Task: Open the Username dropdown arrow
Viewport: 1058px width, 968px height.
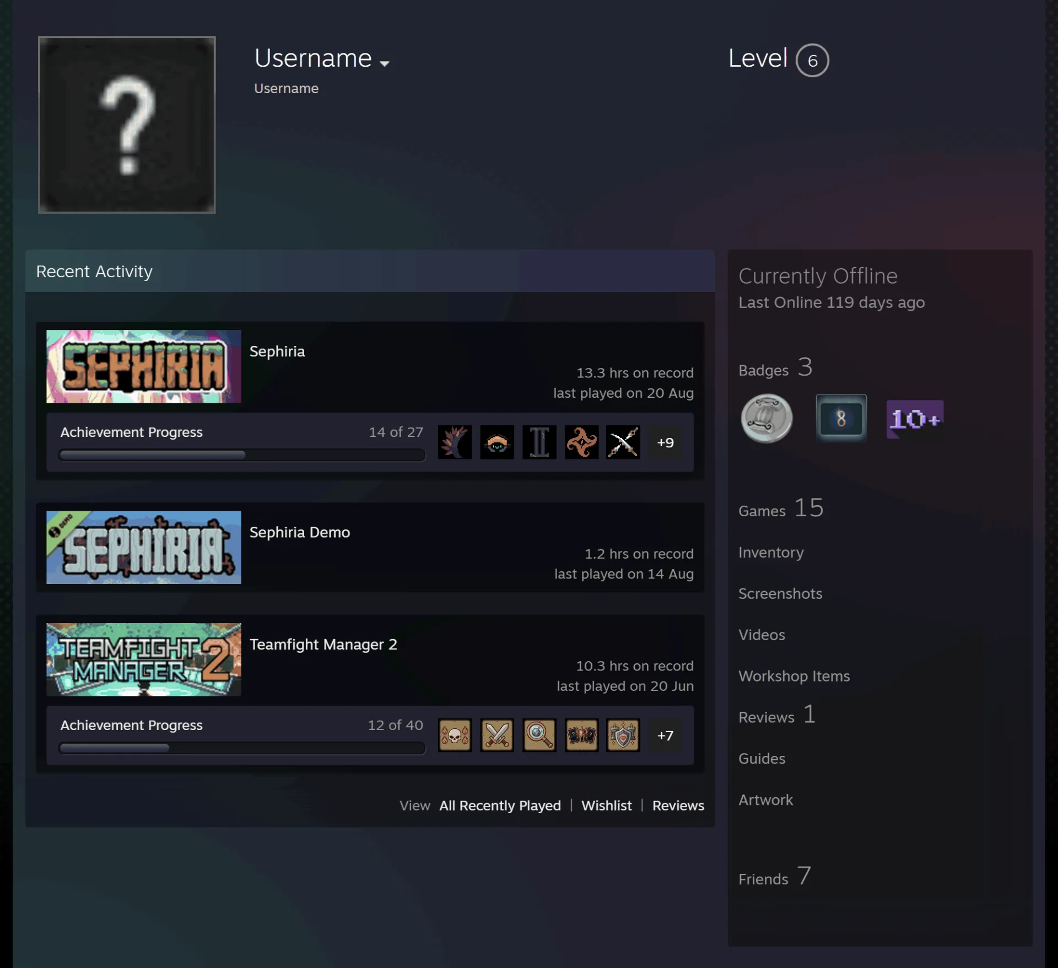Action: [385, 63]
